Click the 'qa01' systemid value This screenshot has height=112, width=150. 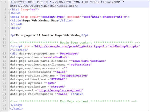click(x=51, y=83)
